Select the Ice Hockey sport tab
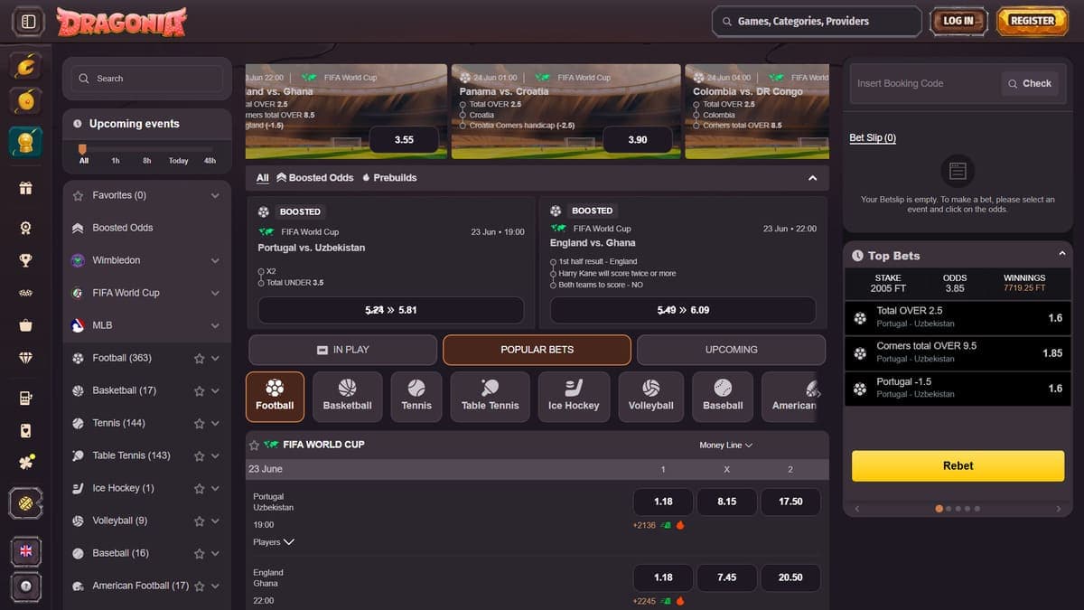 (x=574, y=397)
